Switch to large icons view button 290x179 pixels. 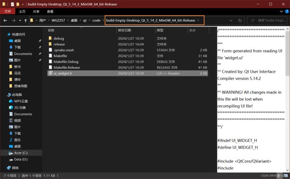pyautogui.click(x=286, y=175)
